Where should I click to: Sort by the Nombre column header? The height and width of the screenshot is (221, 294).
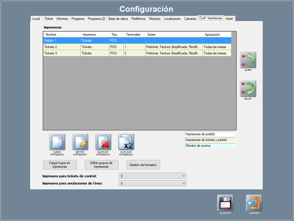62,35
